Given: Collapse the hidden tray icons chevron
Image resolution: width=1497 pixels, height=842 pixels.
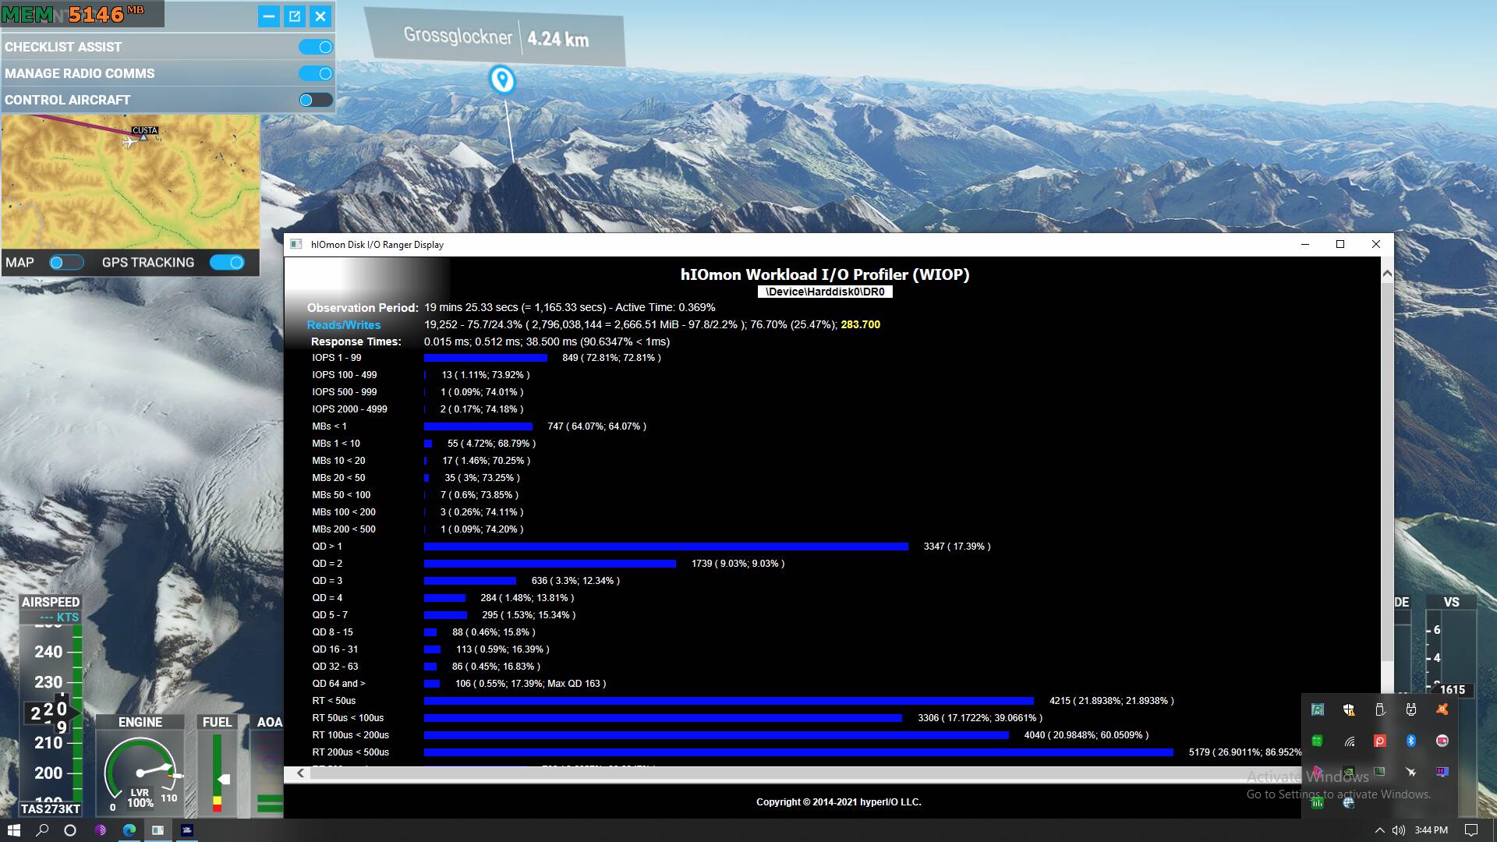Looking at the screenshot, I should pyautogui.click(x=1379, y=830).
